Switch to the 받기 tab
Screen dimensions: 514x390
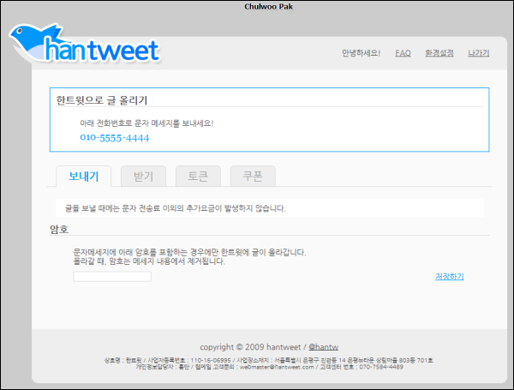pyautogui.click(x=143, y=177)
